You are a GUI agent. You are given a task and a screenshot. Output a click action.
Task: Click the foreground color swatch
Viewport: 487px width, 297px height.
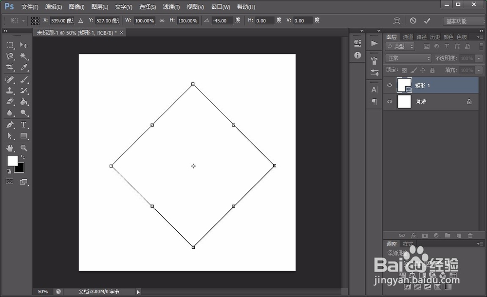13,161
